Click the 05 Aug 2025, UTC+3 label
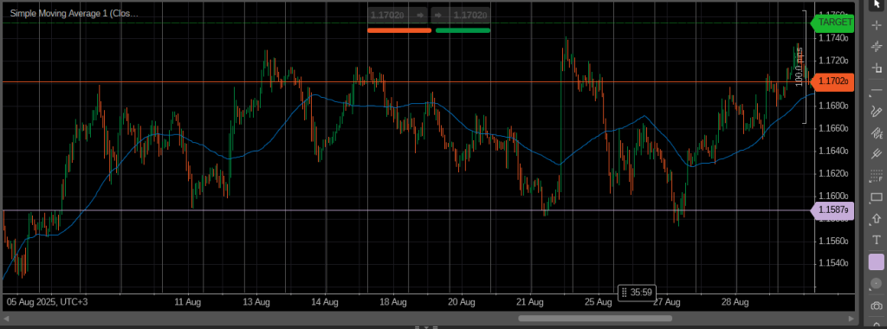The height and width of the screenshot is (329, 887). [48, 302]
